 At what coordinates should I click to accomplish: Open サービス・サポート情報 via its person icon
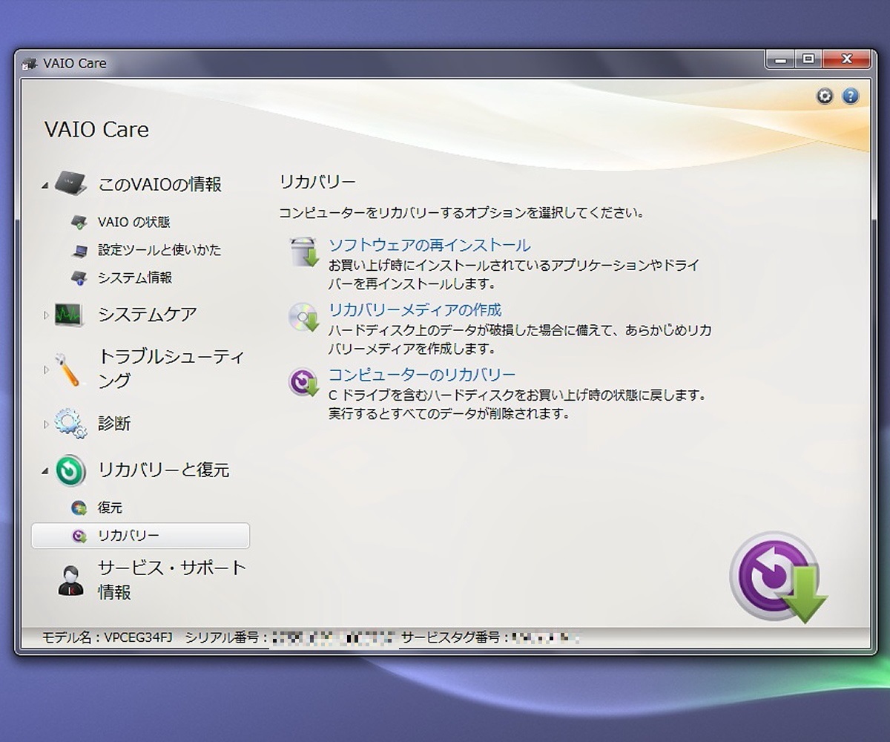tap(71, 580)
